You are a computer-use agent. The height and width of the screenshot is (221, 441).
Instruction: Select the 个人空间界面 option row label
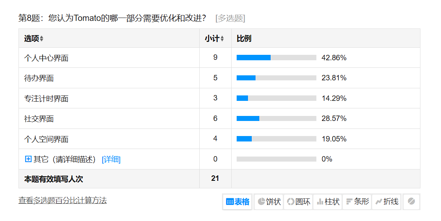point(46,139)
